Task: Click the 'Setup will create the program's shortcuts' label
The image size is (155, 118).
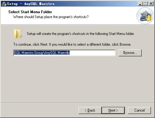Action: 81,34
